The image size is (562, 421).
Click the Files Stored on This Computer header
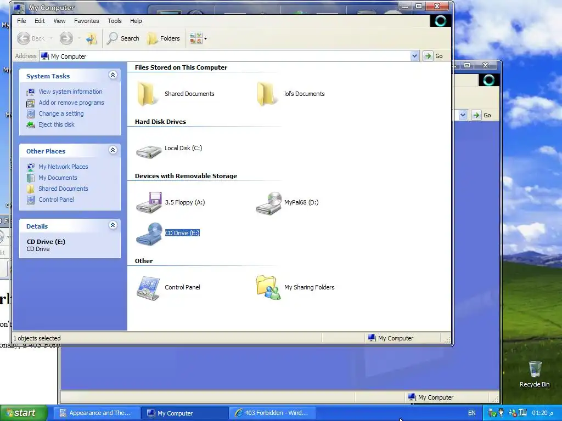(x=181, y=67)
